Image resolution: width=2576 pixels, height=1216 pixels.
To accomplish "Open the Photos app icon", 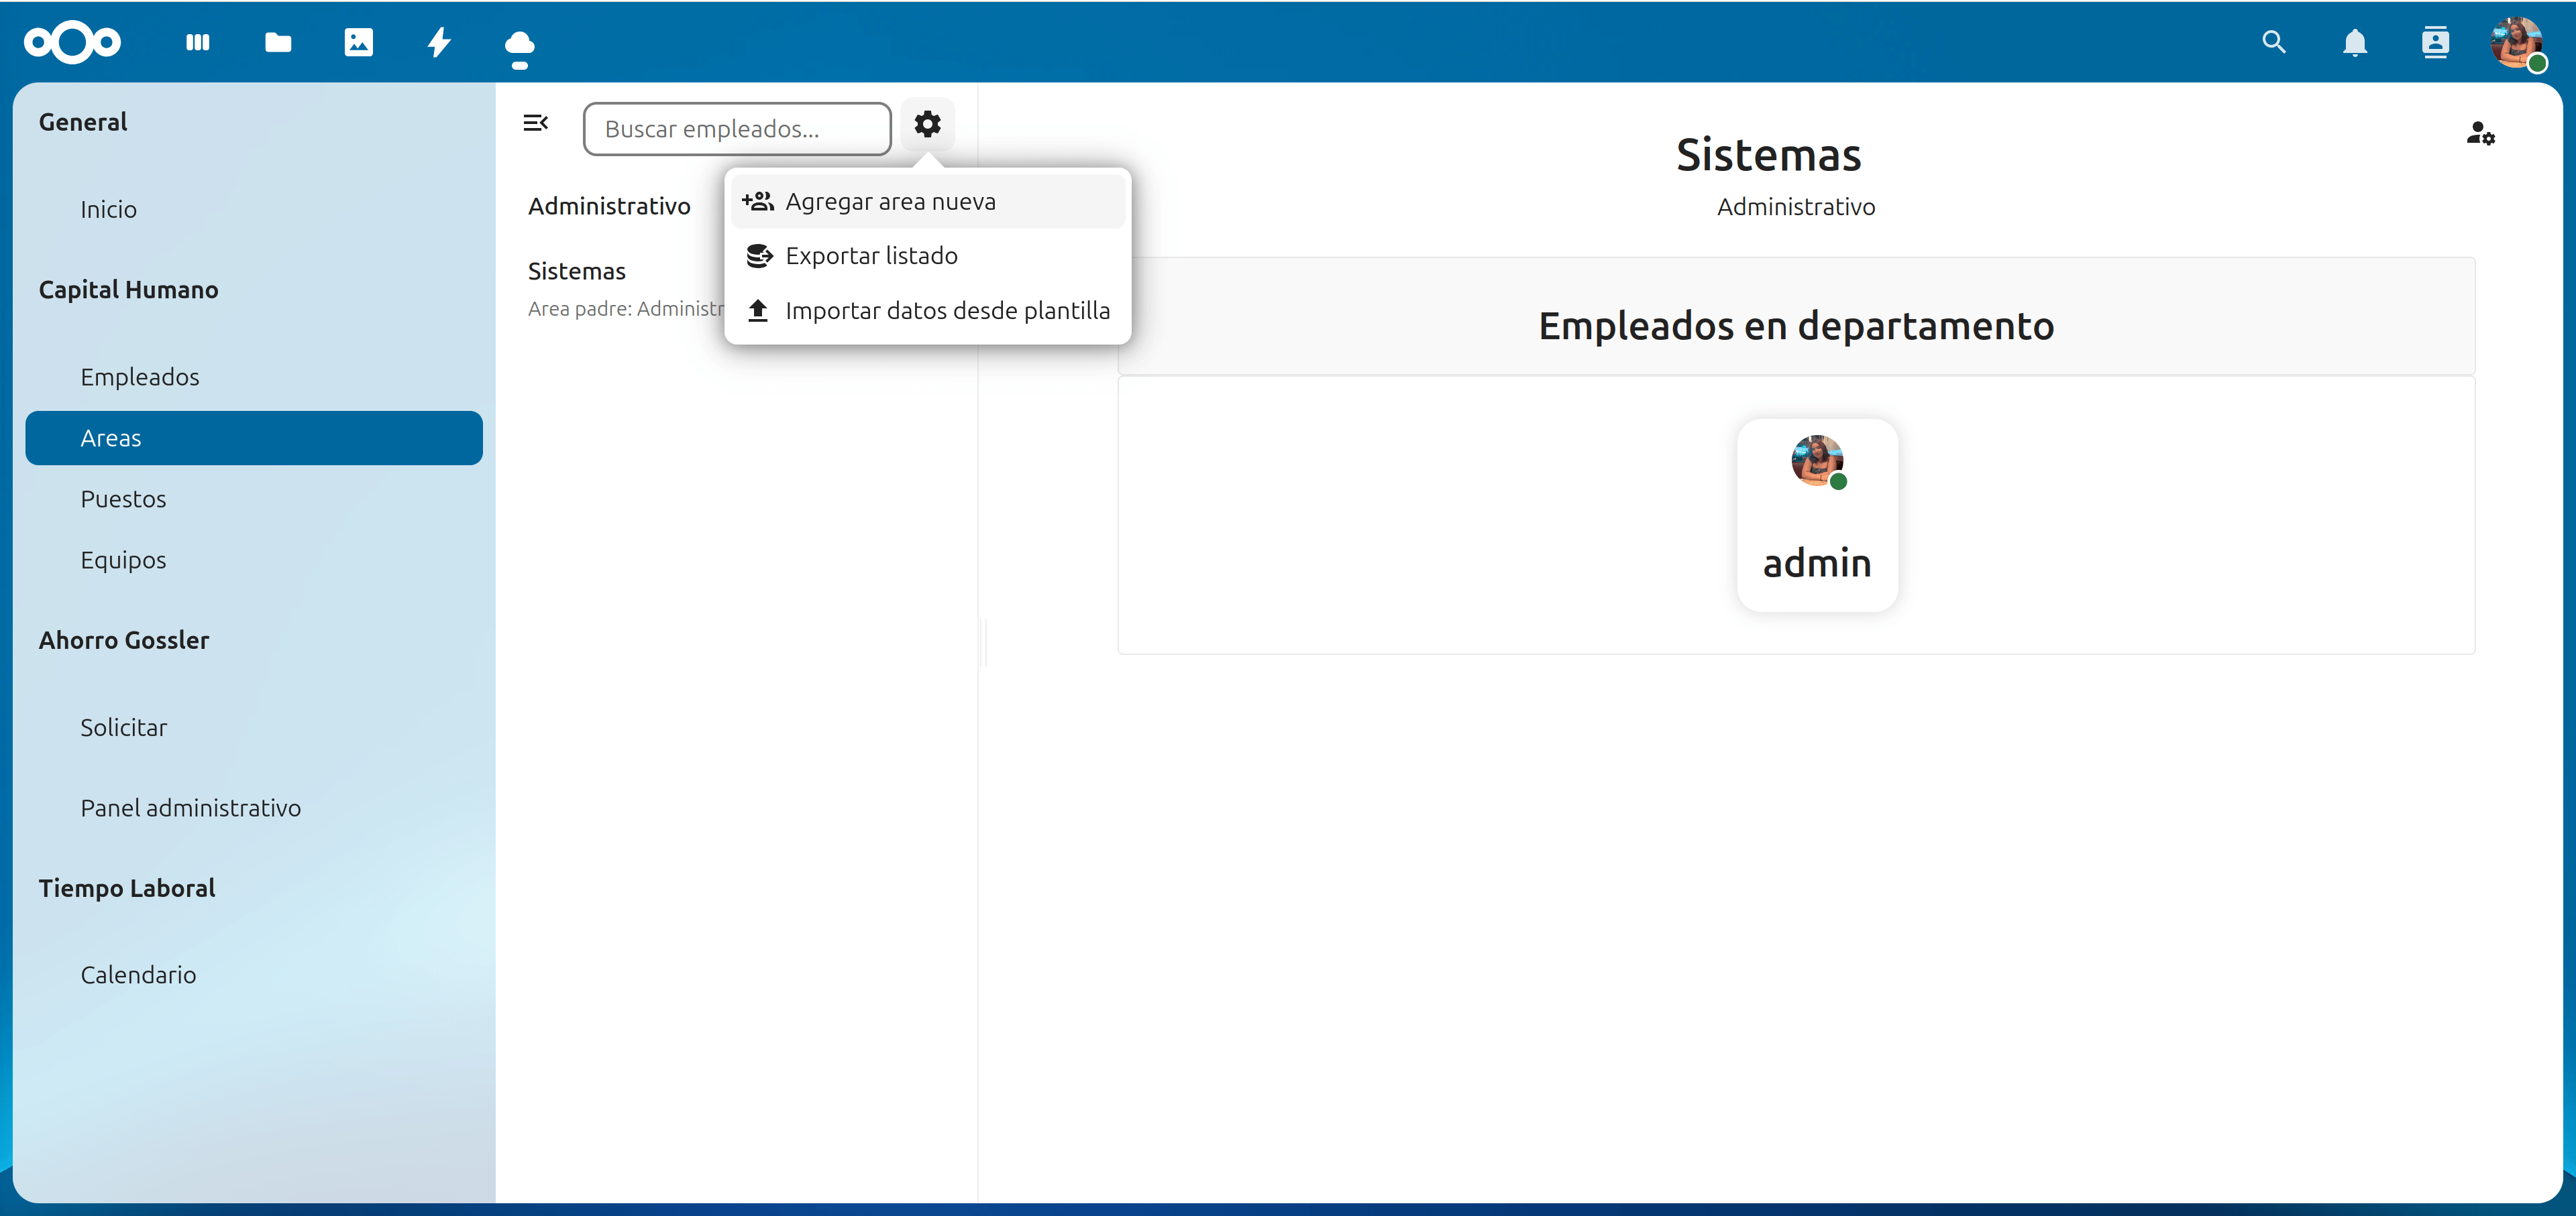I will point(358,42).
